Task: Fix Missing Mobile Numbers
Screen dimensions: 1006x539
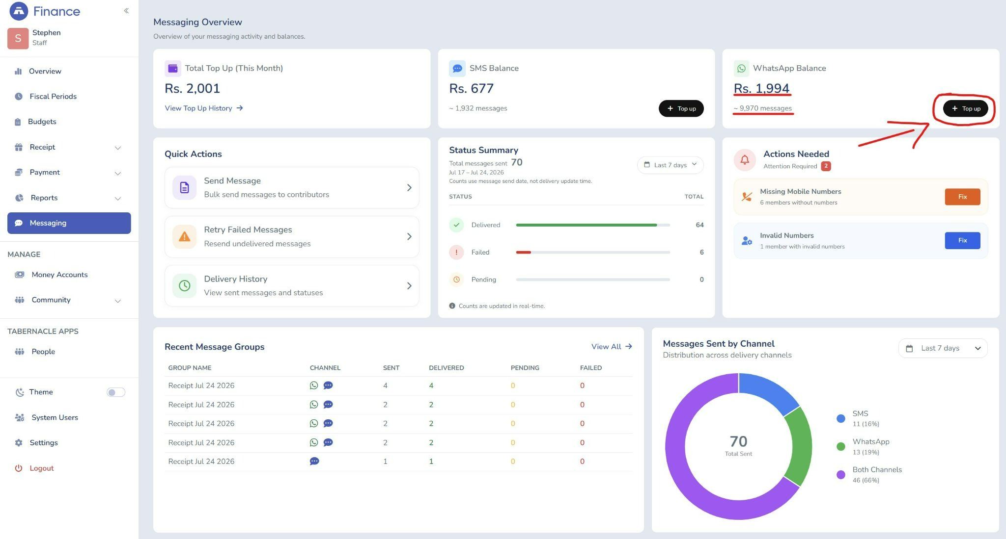Action: coord(962,197)
